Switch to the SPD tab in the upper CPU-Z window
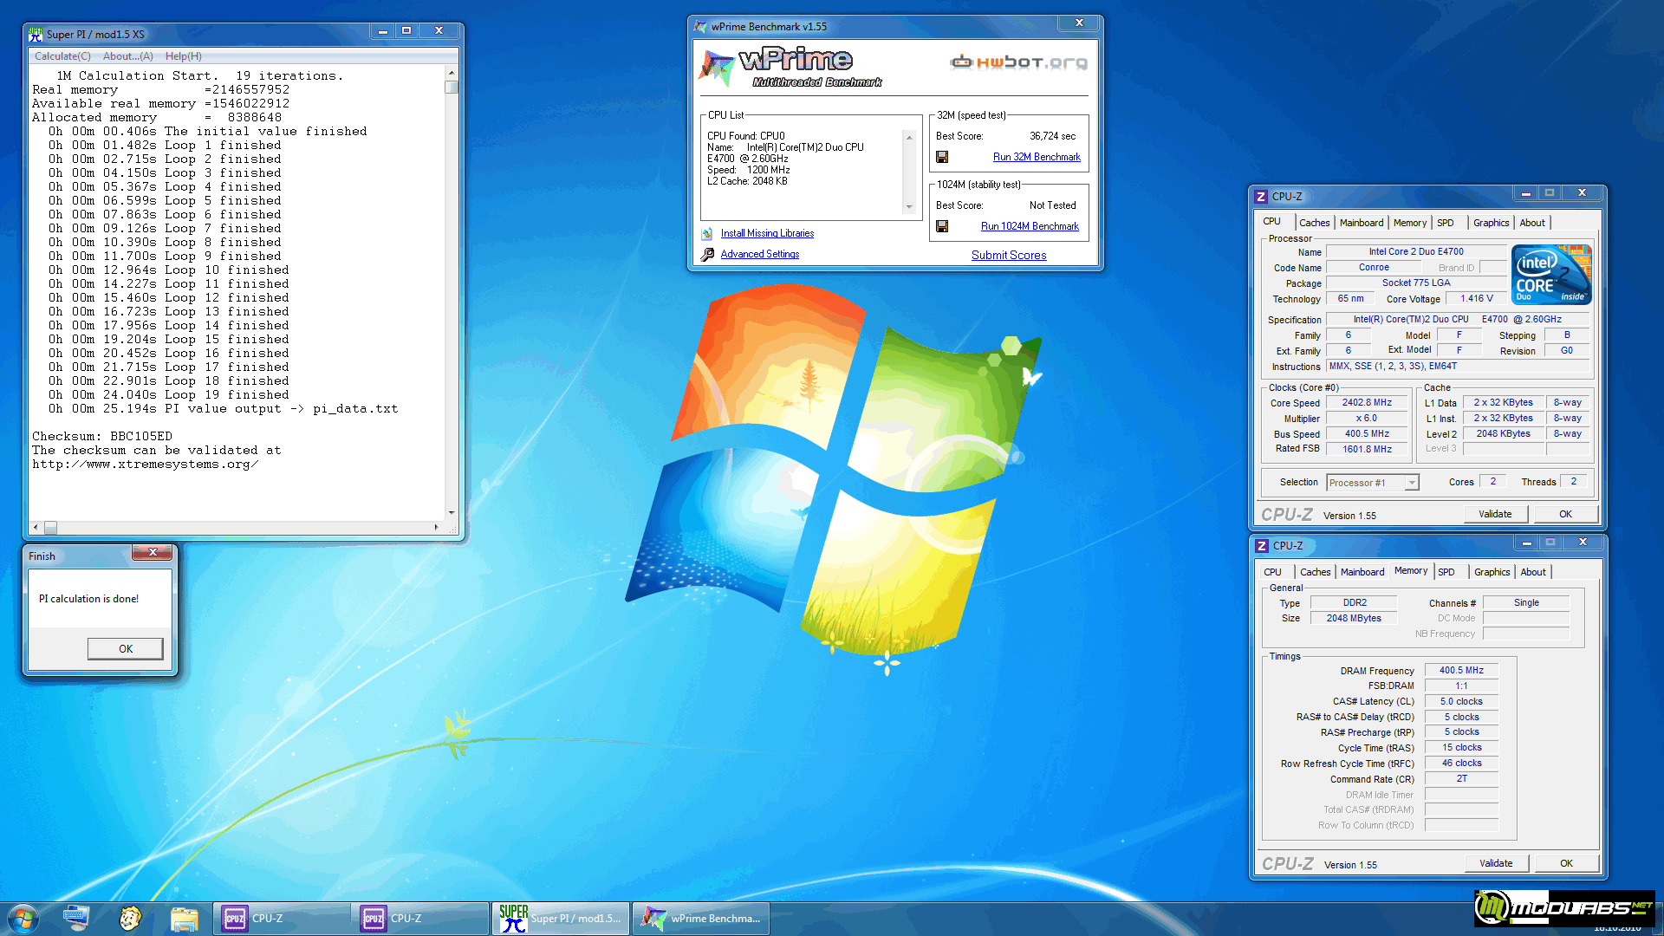Screen dimensions: 1664x936 pos(1446,223)
